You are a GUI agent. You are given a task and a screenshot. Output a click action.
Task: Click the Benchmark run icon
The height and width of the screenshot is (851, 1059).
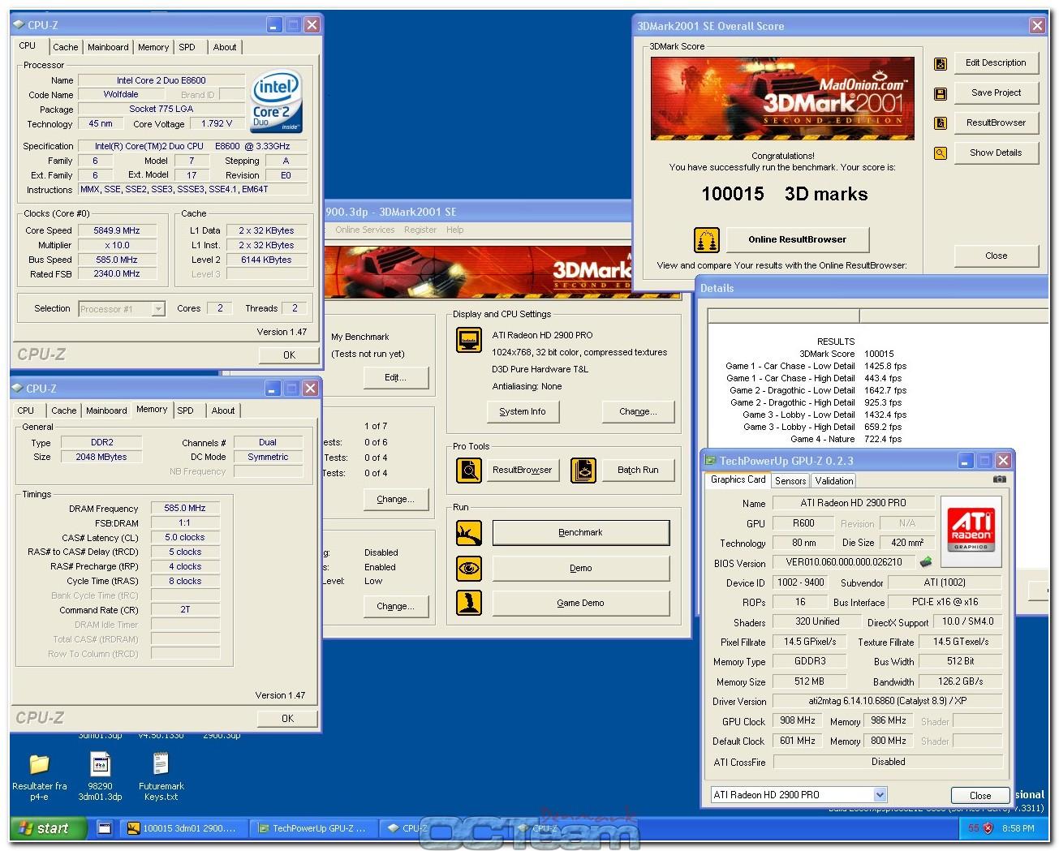469,533
